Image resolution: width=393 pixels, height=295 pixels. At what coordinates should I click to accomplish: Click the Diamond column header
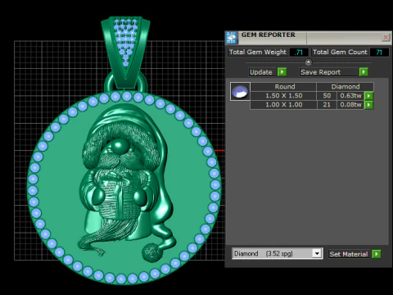[346, 87]
